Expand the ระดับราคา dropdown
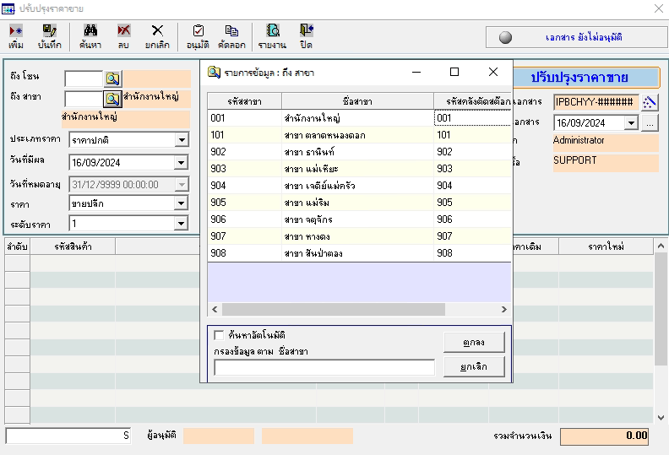Image resolution: width=669 pixels, height=455 pixels. (181, 224)
